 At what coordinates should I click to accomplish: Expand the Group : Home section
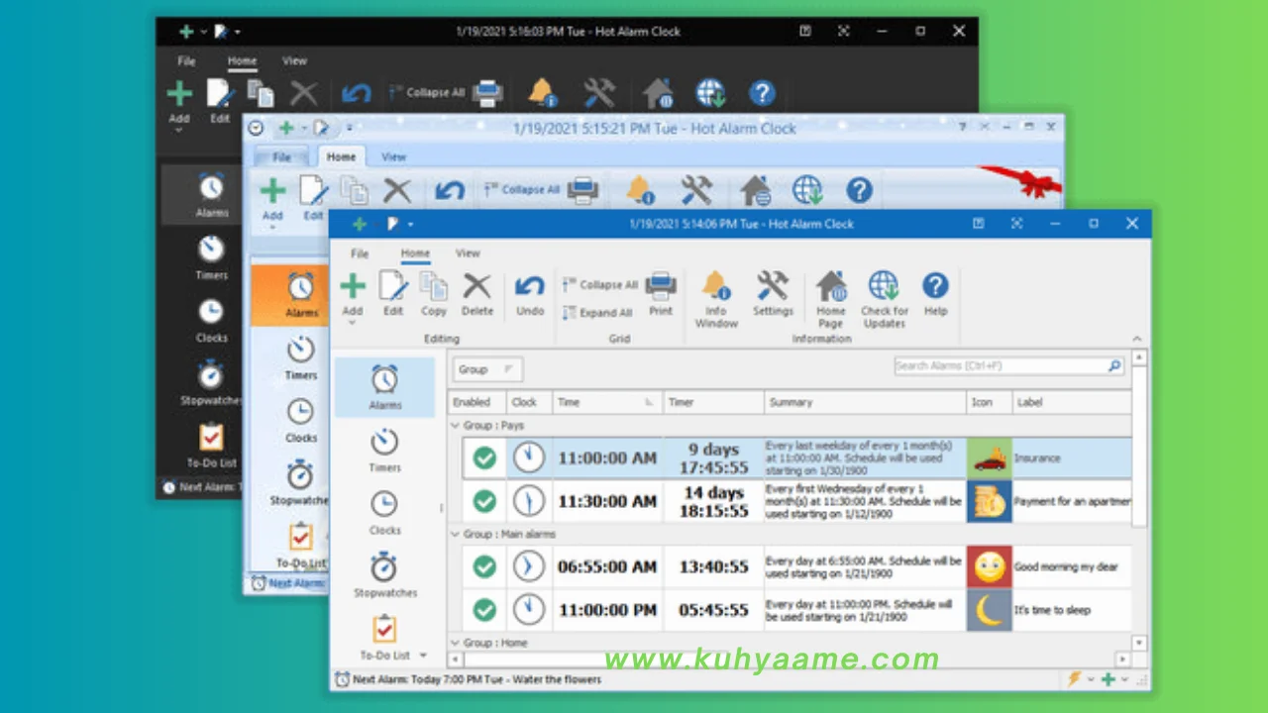click(x=456, y=643)
